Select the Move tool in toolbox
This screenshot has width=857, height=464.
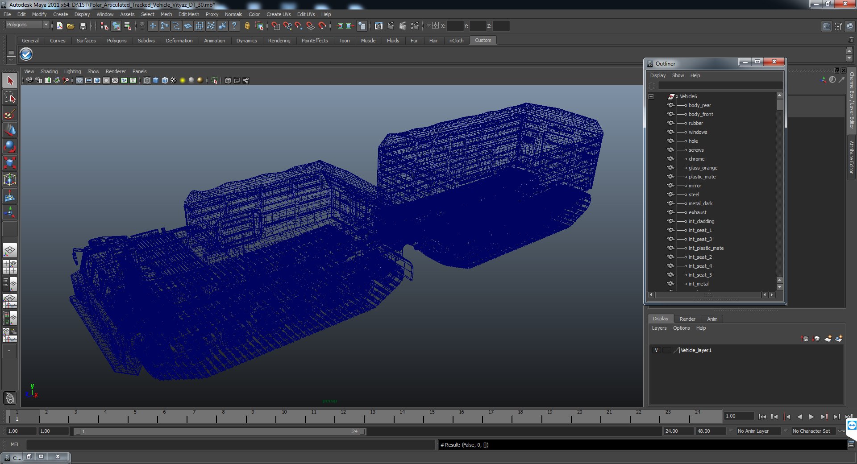pos(10,130)
